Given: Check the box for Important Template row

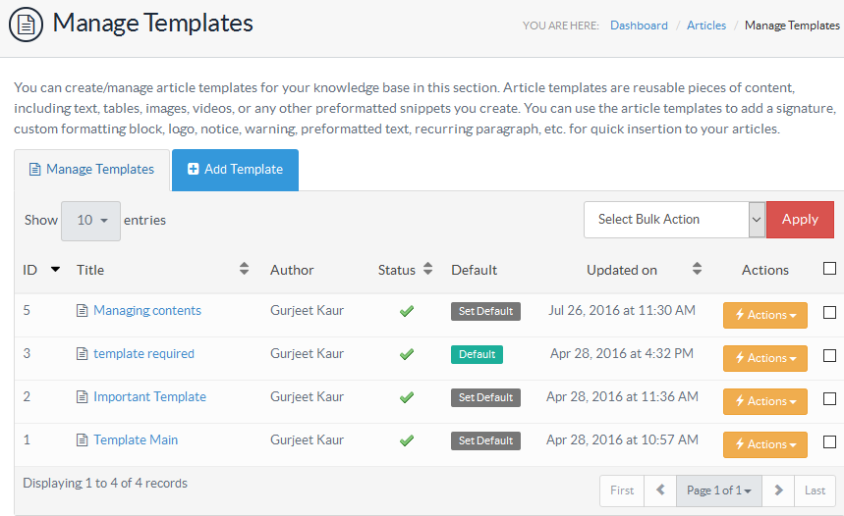Looking at the screenshot, I should (x=829, y=398).
